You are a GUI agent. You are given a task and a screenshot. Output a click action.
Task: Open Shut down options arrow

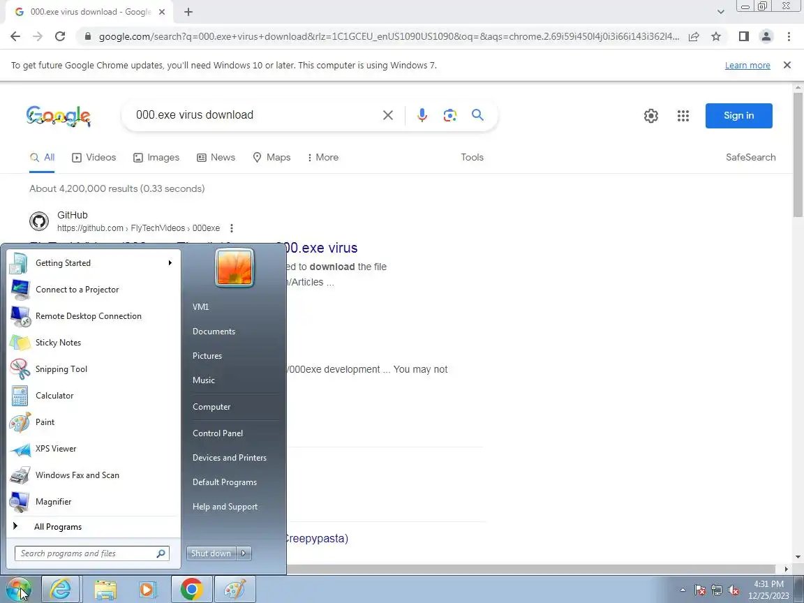coord(244,553)
